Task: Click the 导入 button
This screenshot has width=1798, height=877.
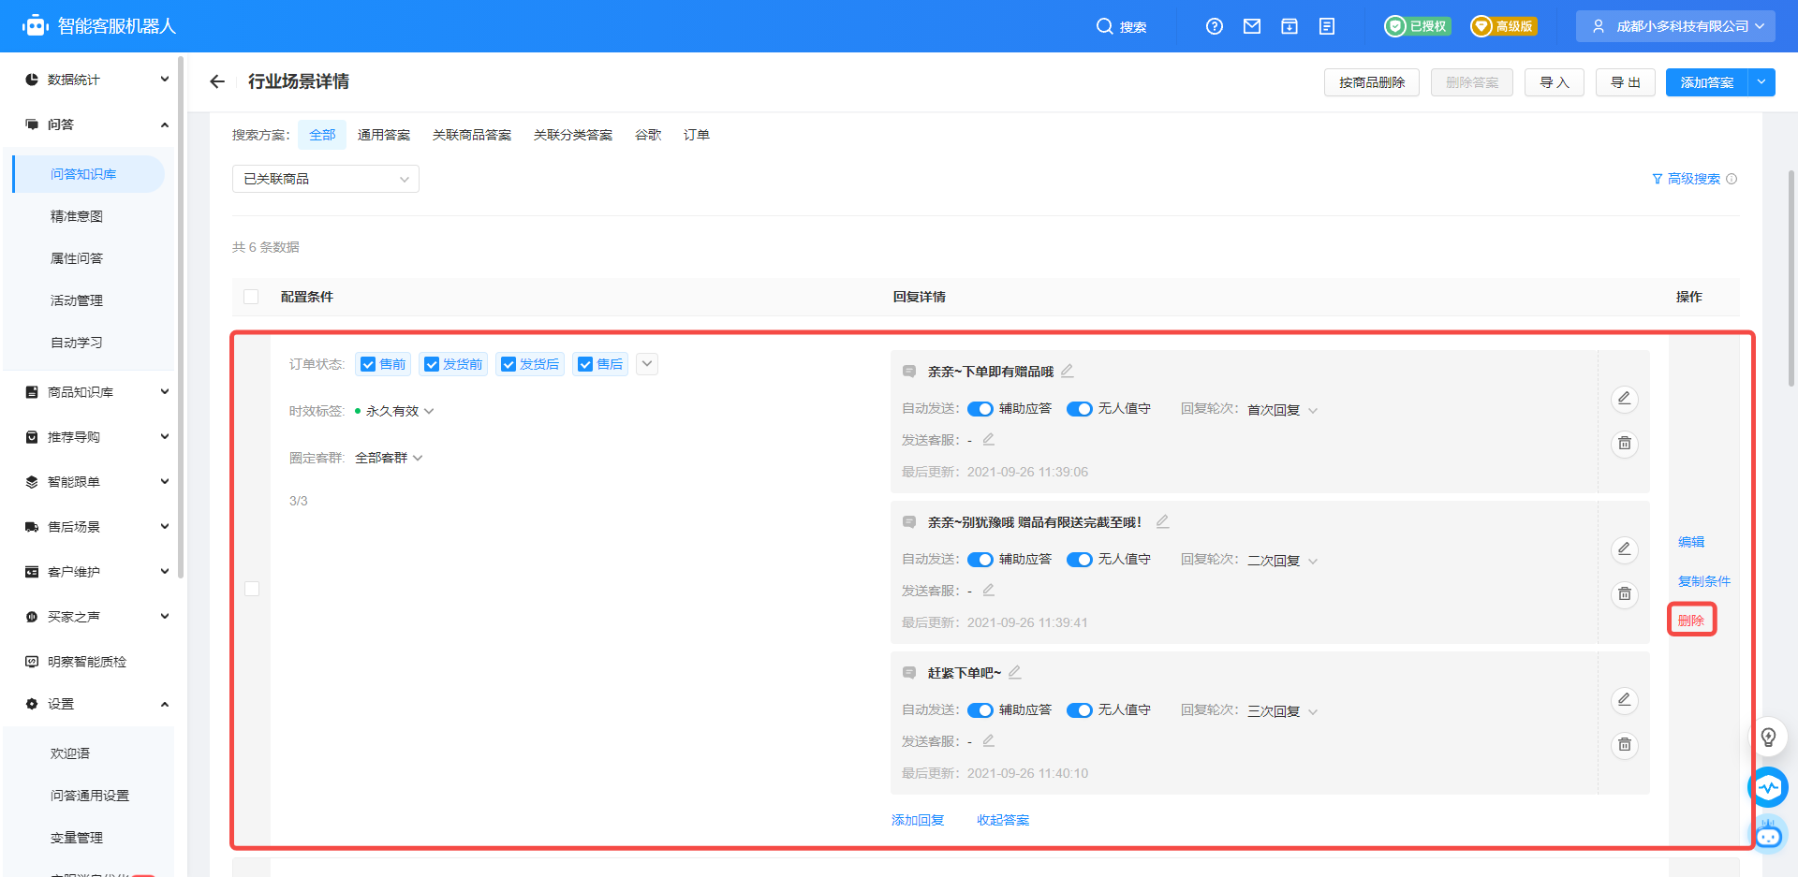Action: click(1555, 82)
